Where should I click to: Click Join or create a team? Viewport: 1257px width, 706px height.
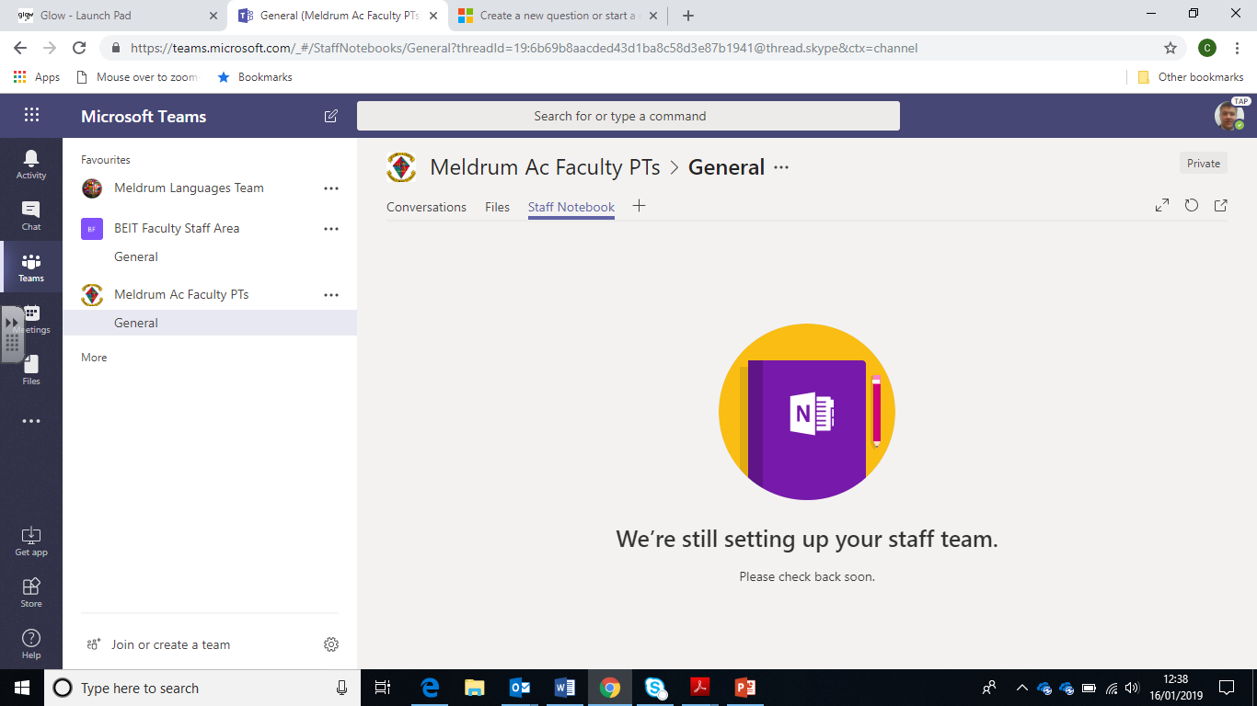[158, 644]
